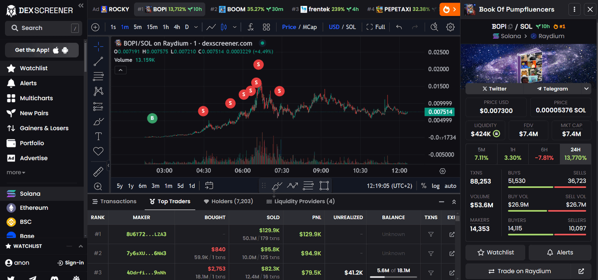Select the crosshair cursor tool
The image size is (598, 280).
[98, 46]
